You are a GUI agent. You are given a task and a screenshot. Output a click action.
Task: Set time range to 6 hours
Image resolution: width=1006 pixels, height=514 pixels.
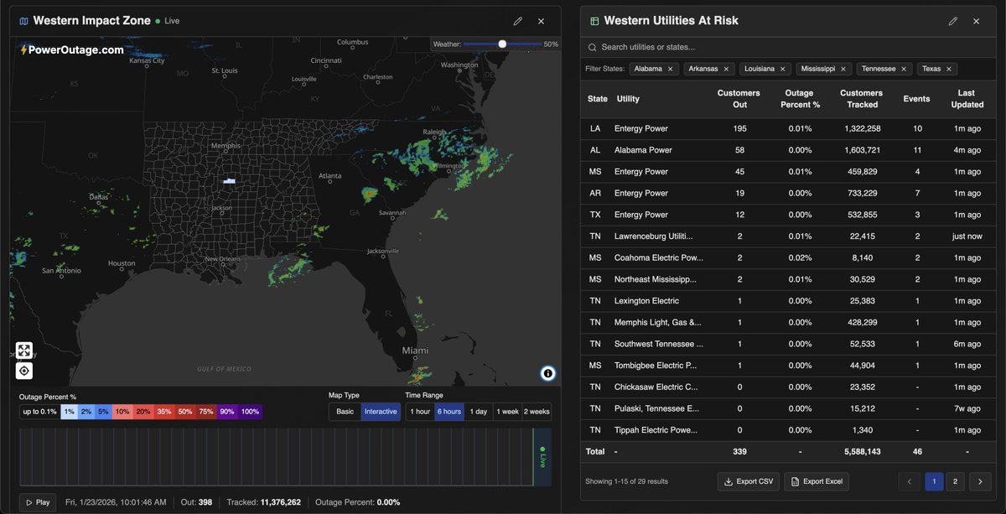(x=449, y=412)
